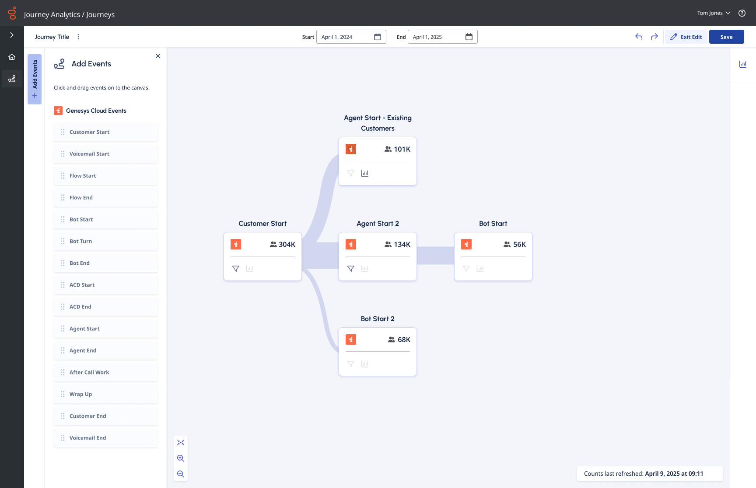The width and height of the screenshot is (756, 488).
Task: Click the fit-to-screen canvas icon
Action: pos(181,443)
